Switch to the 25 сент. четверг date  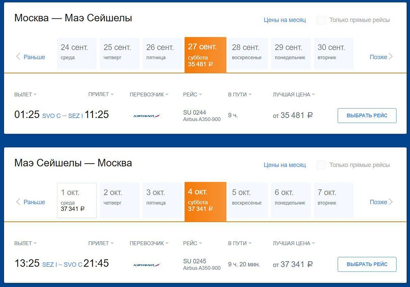point(119,53)
